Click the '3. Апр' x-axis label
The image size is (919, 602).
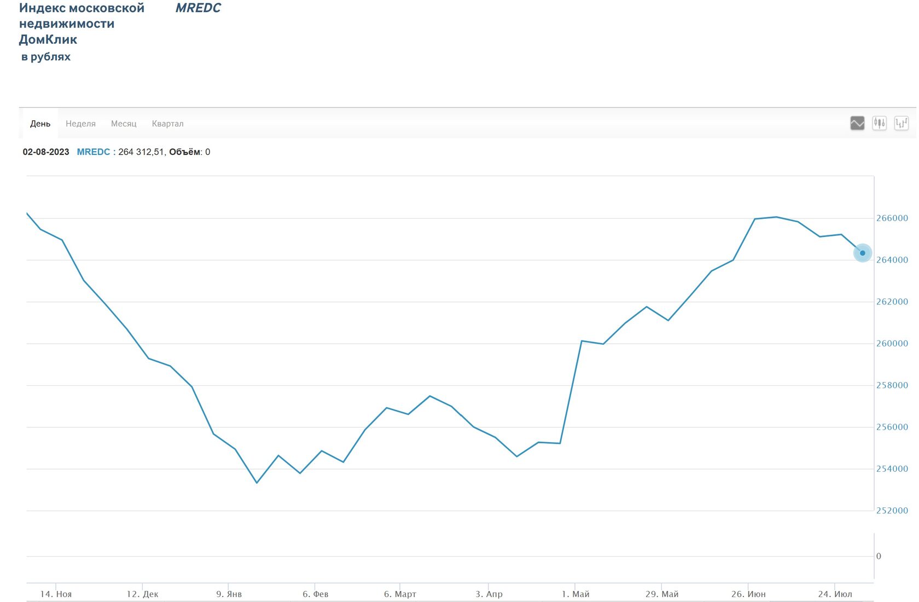click(x=488, y=594)
